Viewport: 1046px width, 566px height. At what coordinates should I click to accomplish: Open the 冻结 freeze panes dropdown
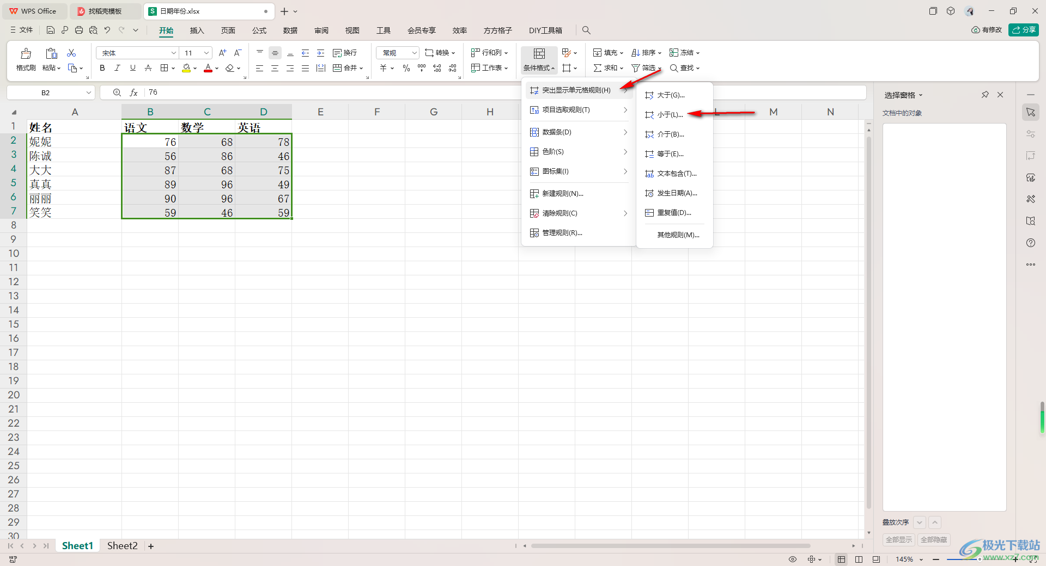684,53
